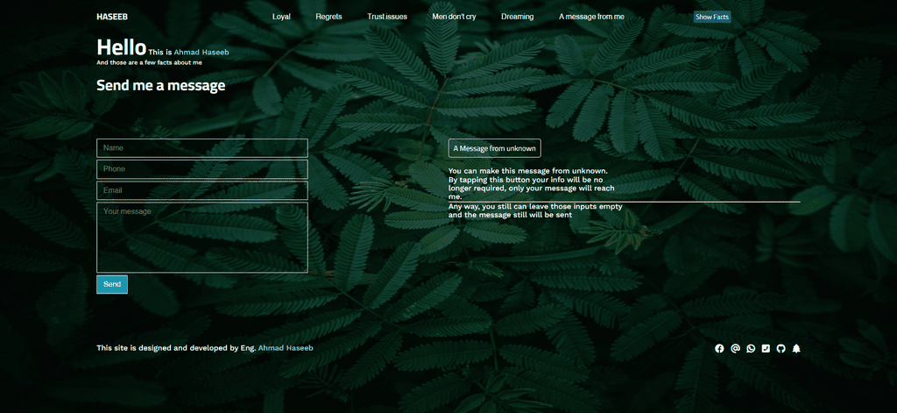Open A message from me link

pyautogui.click(x=591, y=17)
